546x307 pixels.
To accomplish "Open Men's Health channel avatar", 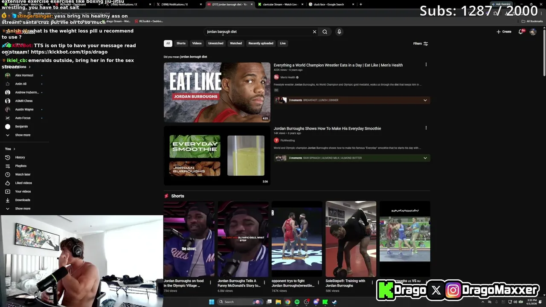I will tap(276, 77).
